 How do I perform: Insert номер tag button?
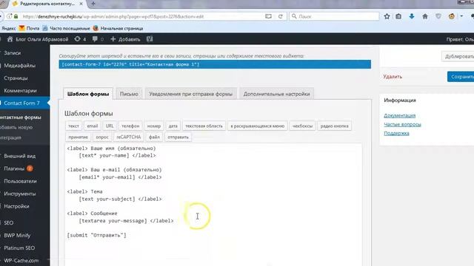click(154, 126)
